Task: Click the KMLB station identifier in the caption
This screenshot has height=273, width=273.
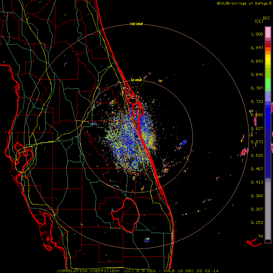Action: [170, 271]
